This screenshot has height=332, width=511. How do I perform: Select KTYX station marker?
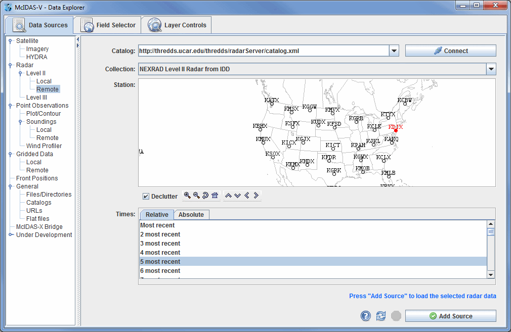388,118
